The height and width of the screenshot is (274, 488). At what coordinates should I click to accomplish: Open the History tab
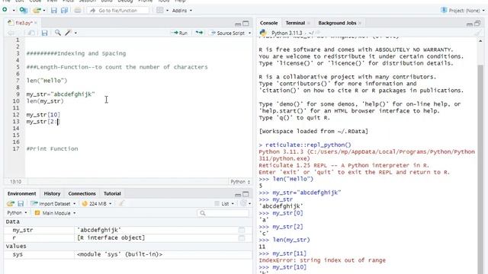[52, 193]
